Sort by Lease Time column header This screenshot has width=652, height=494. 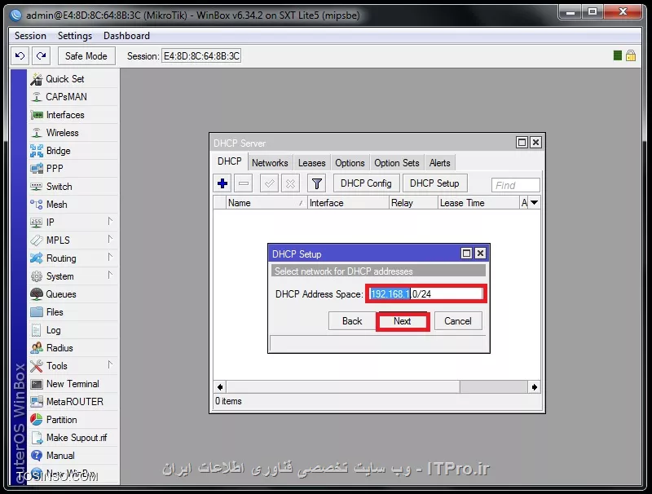[478, 203]
